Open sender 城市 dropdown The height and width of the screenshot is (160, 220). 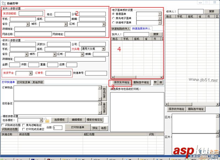pos(66,24)
